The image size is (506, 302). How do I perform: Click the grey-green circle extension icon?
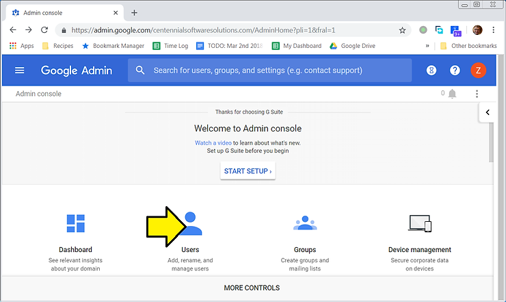[423, 30]
